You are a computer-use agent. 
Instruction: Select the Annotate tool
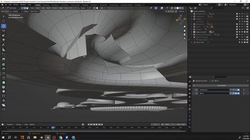coord(4,45)
